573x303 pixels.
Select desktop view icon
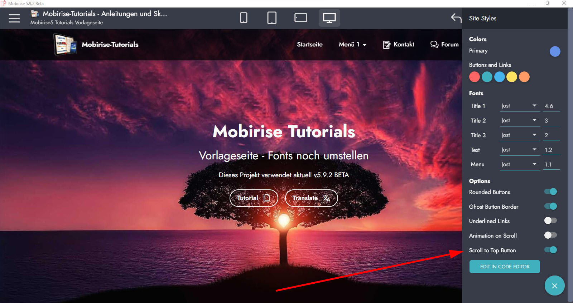329,18
